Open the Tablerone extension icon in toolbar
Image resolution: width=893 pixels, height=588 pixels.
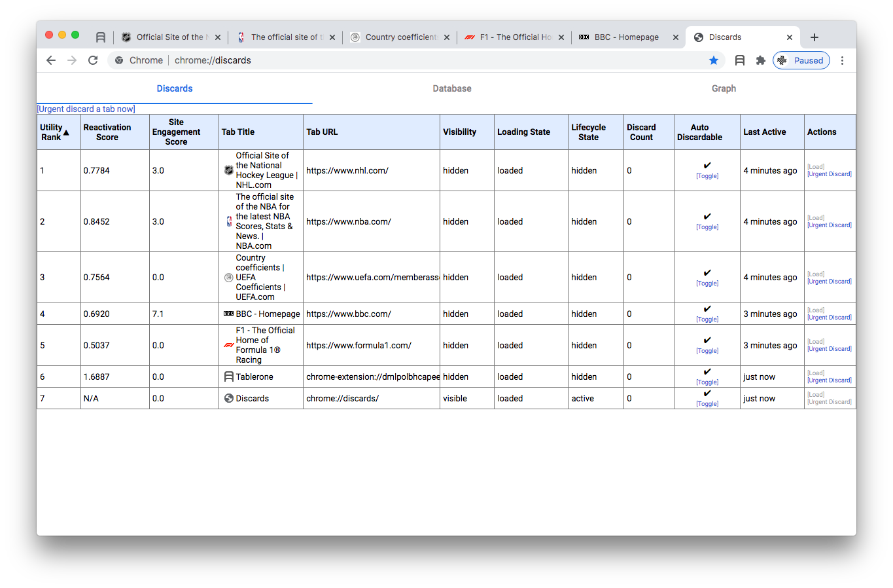pyautogui.click(x=740, y=60)
